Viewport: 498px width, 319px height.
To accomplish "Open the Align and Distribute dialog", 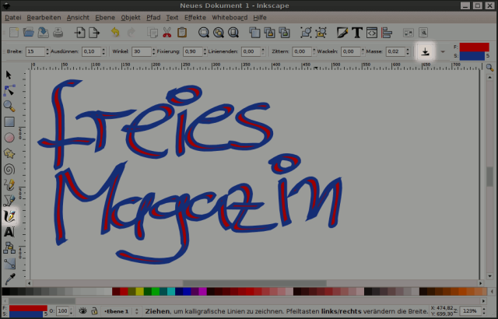I will [387, 33].
